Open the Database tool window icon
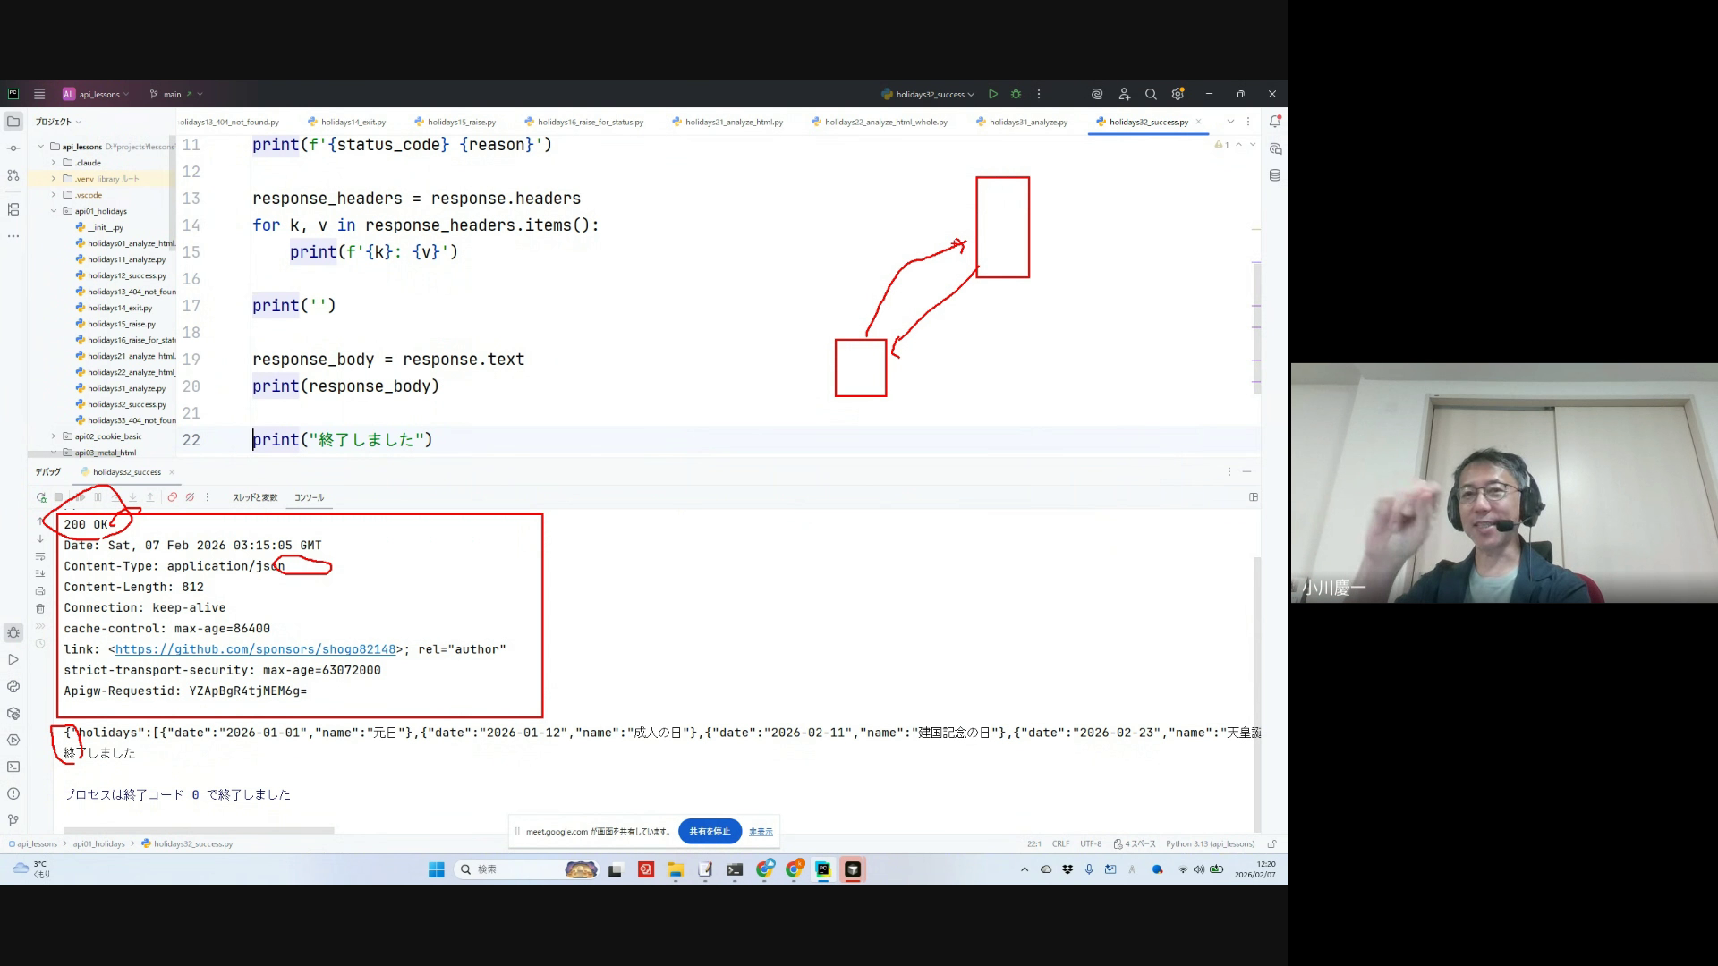 1275,175
